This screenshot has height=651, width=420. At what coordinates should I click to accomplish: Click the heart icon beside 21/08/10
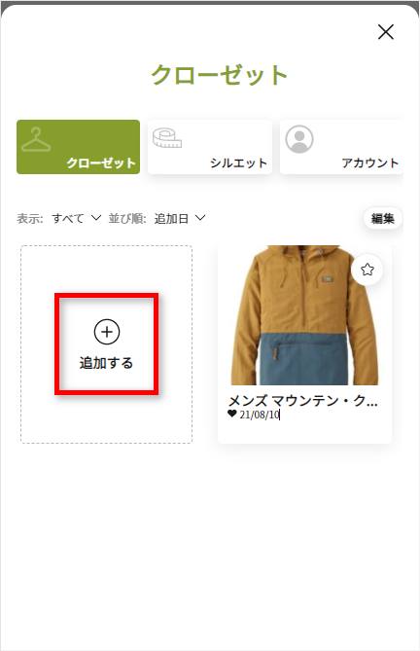pyautogui.click(x=232, y=414)
